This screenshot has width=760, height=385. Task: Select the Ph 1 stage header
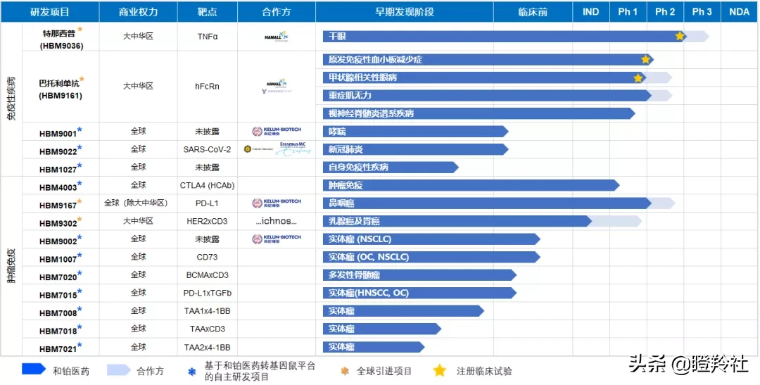tap(628, 12)
